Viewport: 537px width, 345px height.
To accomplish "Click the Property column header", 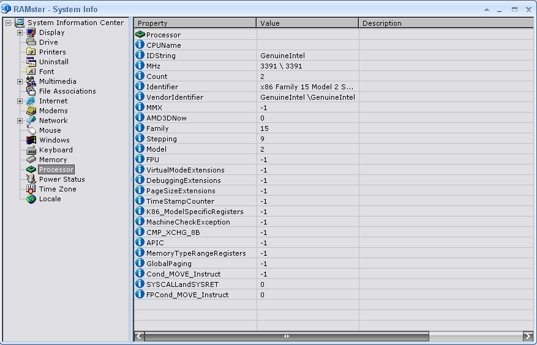I will (x=195, y=23).
